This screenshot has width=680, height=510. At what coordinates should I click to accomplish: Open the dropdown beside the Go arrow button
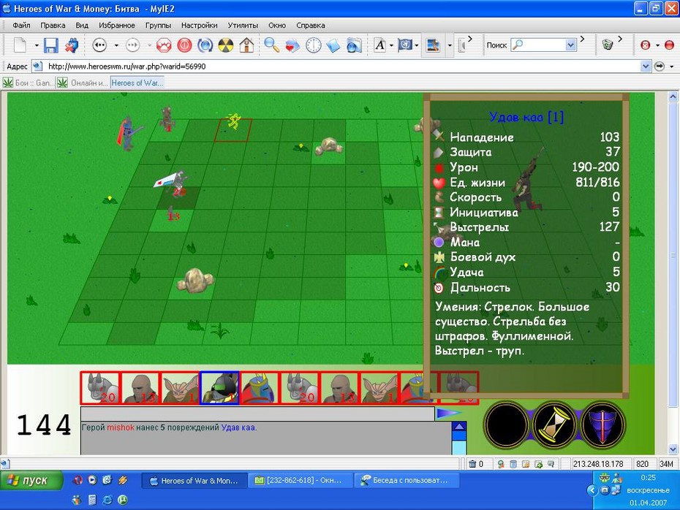tap(672, 66)
